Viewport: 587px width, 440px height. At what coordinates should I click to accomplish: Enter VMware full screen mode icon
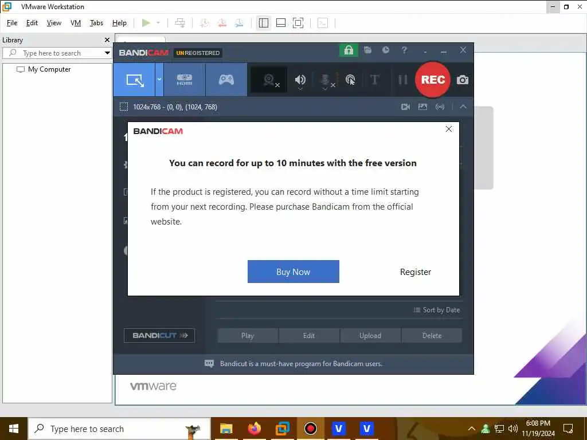click(x=298, y=23)
